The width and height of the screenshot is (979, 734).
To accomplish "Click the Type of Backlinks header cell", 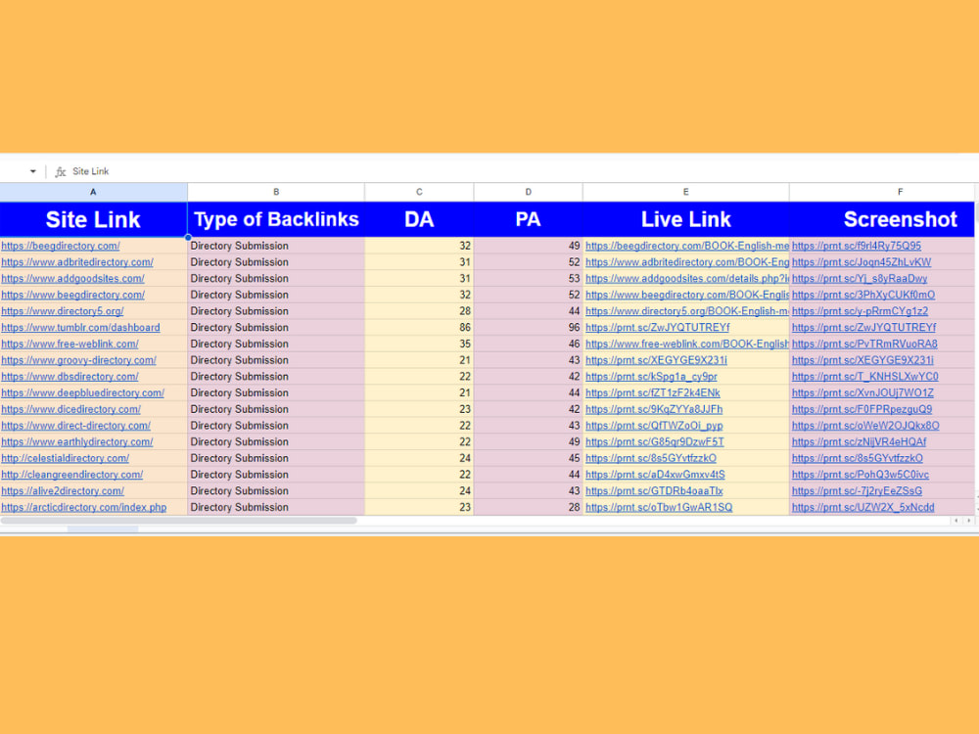I will 276,219.
